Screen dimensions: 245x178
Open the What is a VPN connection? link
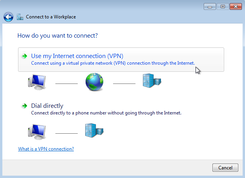(46, 149)
